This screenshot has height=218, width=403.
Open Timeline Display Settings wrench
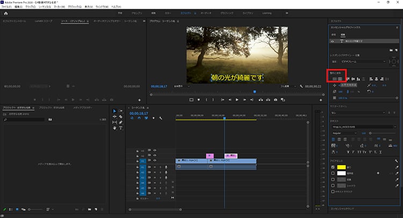161,118
